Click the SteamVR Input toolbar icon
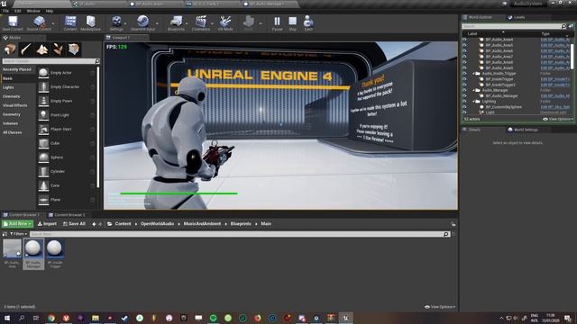Image resolution: width=577 pixels, height=324 pixels. [142, 23]
